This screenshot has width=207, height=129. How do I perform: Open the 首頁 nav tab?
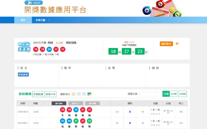(23, 20)
